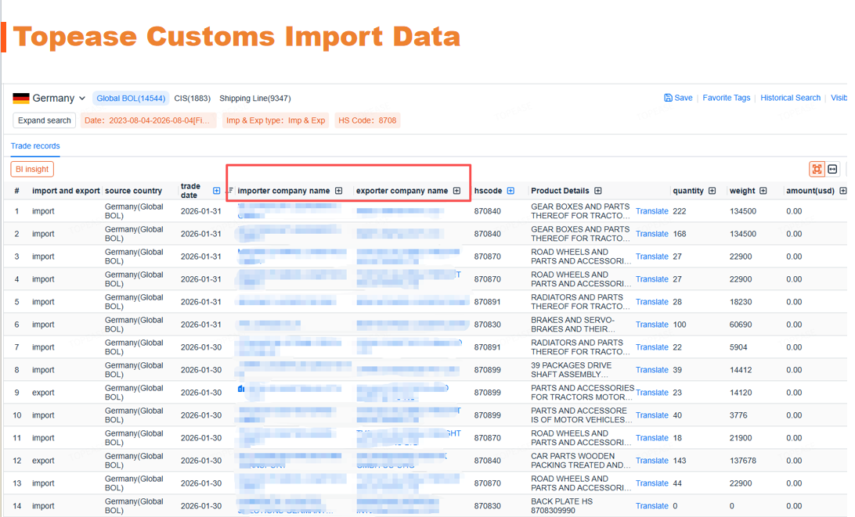Click Translate in row 14

pyautogui.click(x=652, y=506)
